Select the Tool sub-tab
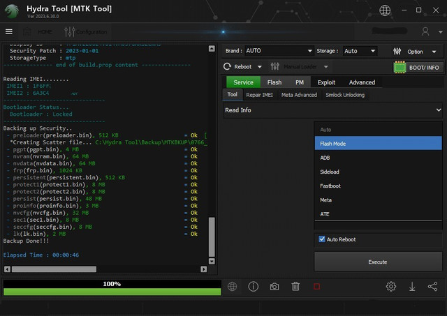447x316 pixels. pos(233,94)
